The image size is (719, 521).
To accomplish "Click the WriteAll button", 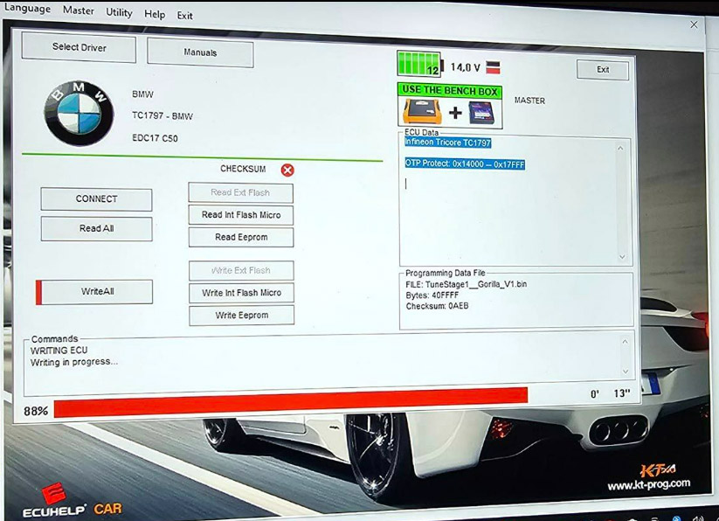I will (x=97, y=291).
